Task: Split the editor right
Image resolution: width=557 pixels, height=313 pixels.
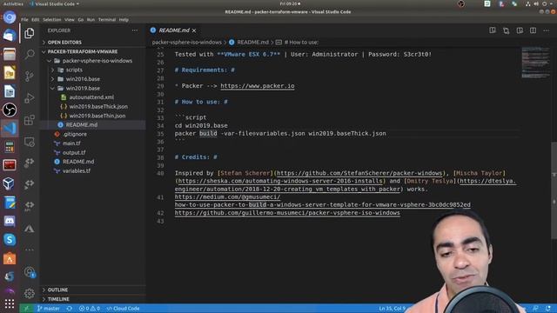Action: click(533, 30)
